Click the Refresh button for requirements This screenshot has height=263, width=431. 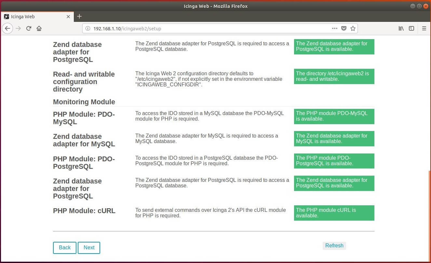334,246
